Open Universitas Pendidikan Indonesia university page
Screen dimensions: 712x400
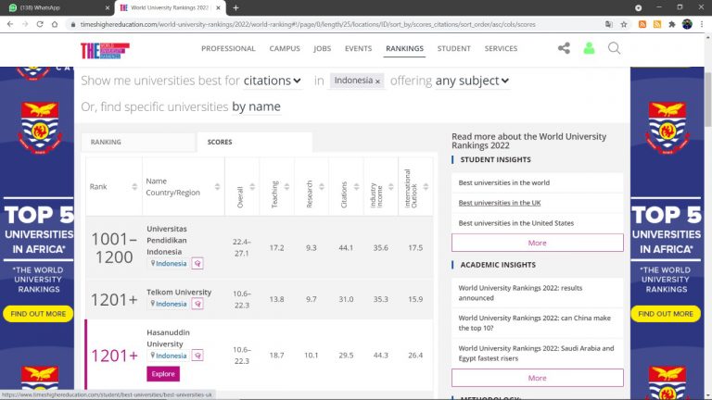[x=167, y=241]
